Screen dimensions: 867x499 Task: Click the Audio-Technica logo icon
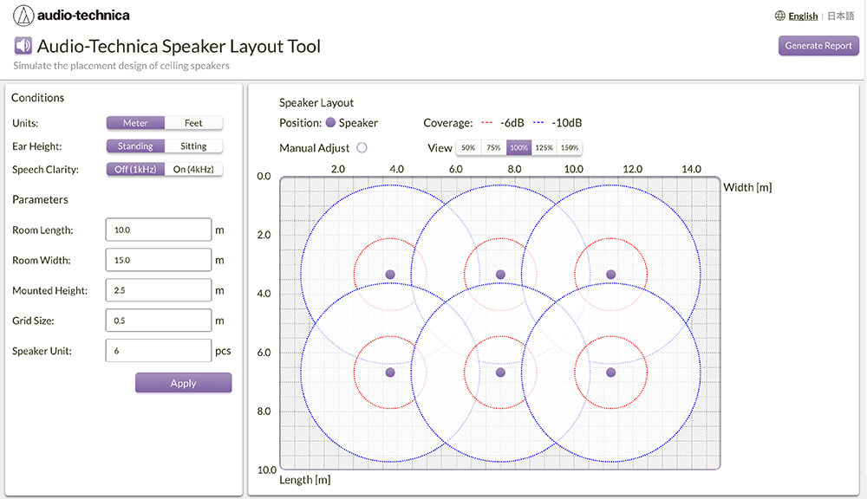(x=23, y=16)
